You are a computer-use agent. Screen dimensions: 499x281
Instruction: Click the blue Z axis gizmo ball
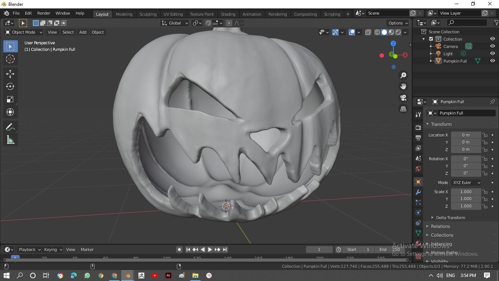[x=393, y=44]
